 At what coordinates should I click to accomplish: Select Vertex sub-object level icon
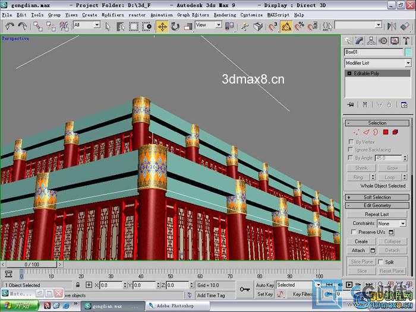[x=356, y=132]
